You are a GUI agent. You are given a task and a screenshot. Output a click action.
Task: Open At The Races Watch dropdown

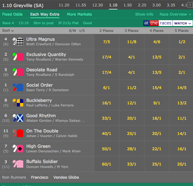pyautogui.click(x=183, y=23)
